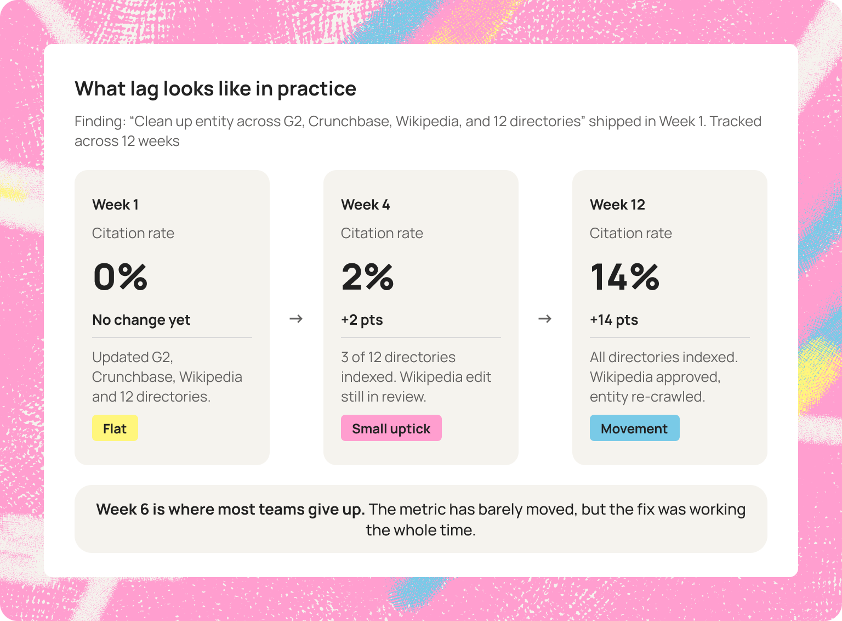
Task: Select the pink Small uptick badge
Action: pos(391,428)
